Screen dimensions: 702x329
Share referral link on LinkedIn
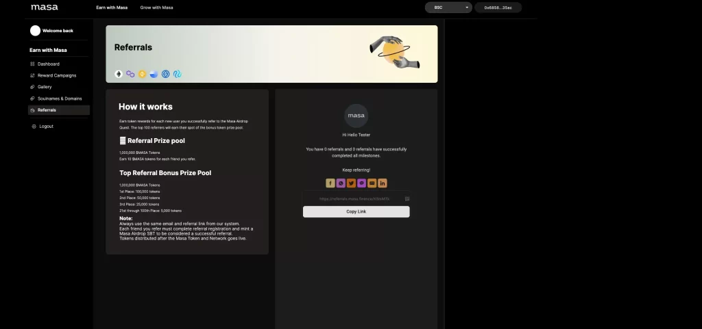point(383,183)
